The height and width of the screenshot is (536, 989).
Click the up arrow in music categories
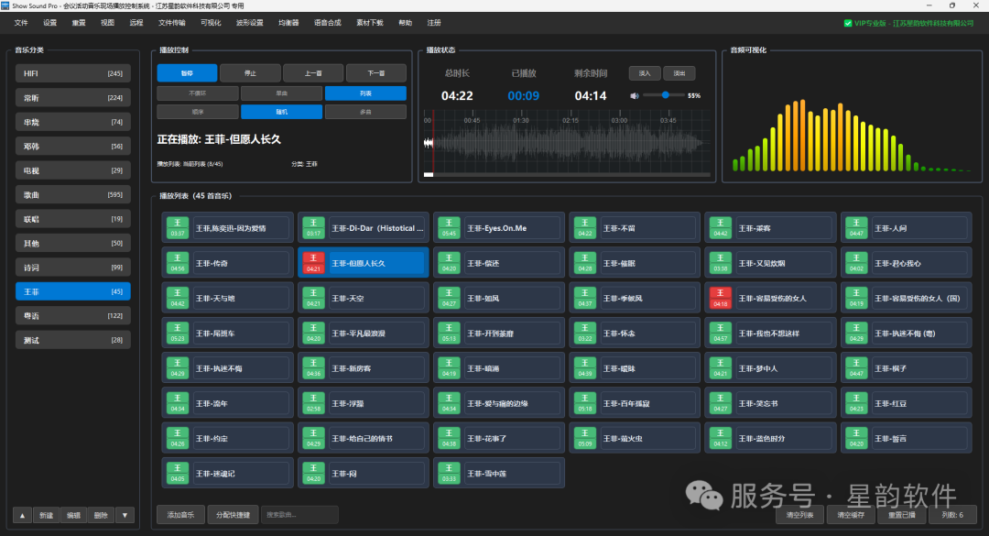pyautogui.click(x=23, y=515)
